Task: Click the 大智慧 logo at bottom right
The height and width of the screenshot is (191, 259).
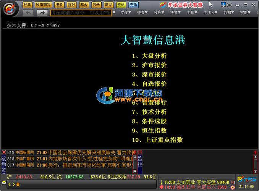Action: pos(247,179)
